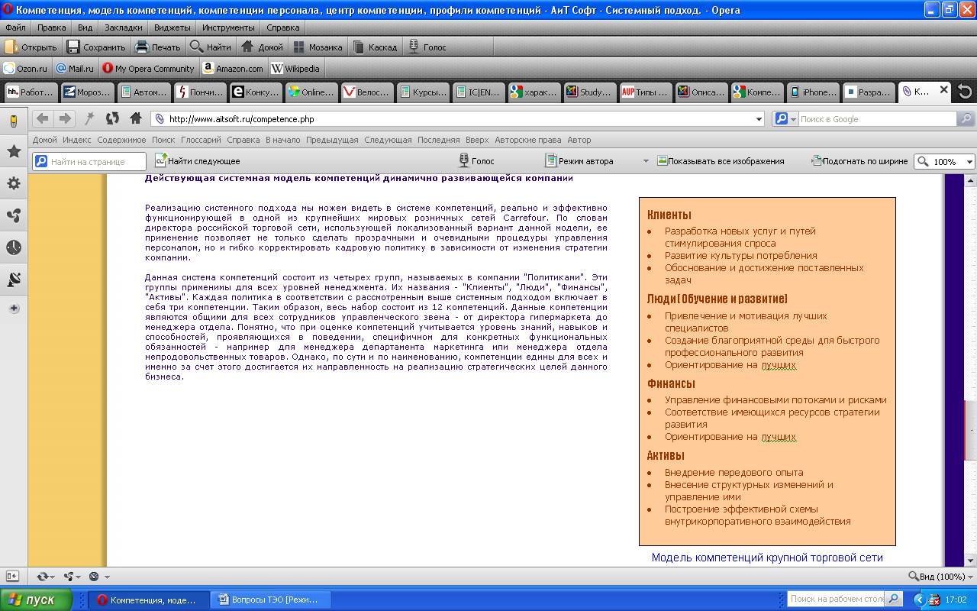Image resolution: width=977 pixels, height=611 pixels.
Task: Toggle Подогнать по ширине
Action: (x=859, y=161)
